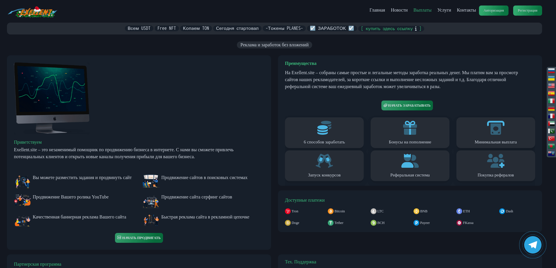Click the Начать зарабатывать button
The height and width of the screenshot is (268, 556).
pyautogui.click(x=407, y=105)
